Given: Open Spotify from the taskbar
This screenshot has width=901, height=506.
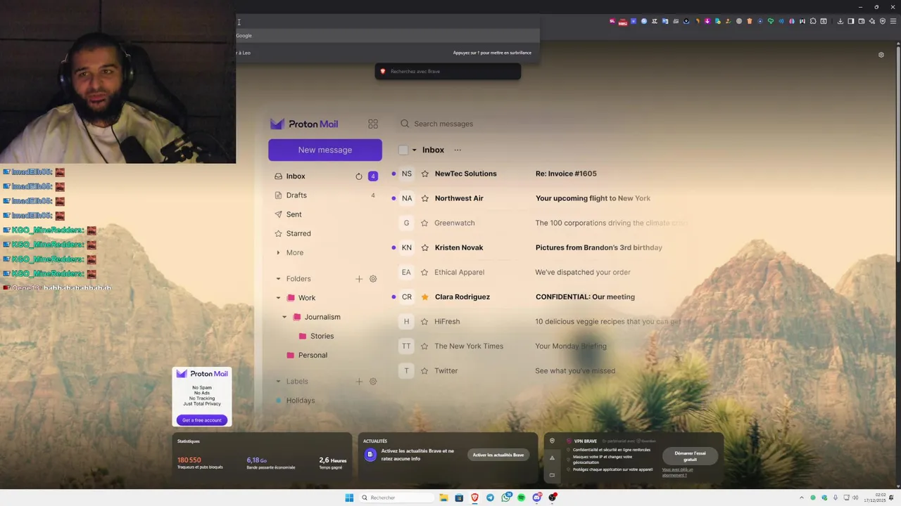Looking at the screenshot, I should (x=521, y=498).
